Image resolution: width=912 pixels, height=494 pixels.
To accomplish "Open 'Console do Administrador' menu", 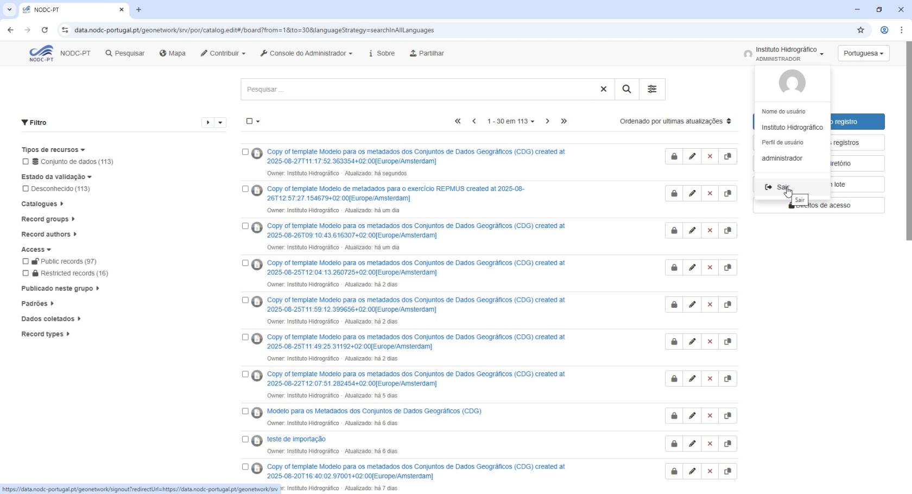I will pyautogui.click(x=306, y=53).
